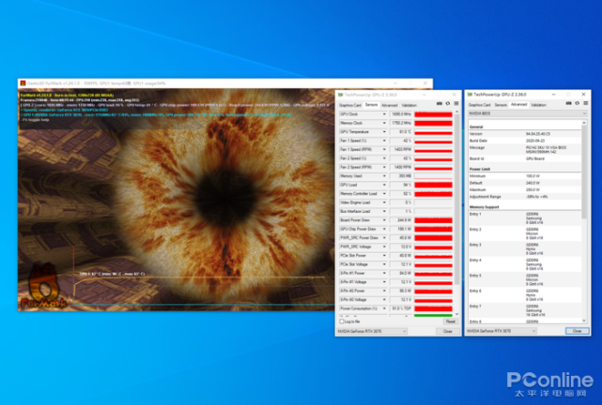
Task: Enable the Log to file checkbox
Action: (x=342, y=322)
